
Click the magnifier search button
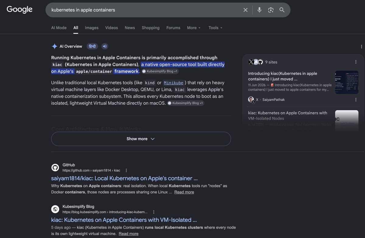click(282, 10)
